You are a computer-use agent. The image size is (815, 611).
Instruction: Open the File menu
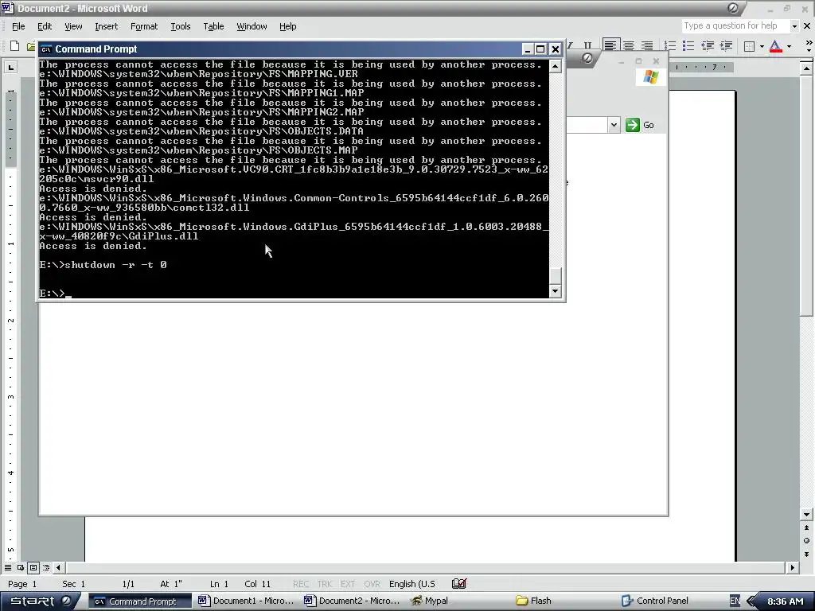(x=18, y=26)
